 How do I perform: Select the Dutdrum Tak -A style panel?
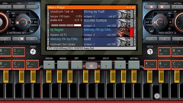point(66,19)
